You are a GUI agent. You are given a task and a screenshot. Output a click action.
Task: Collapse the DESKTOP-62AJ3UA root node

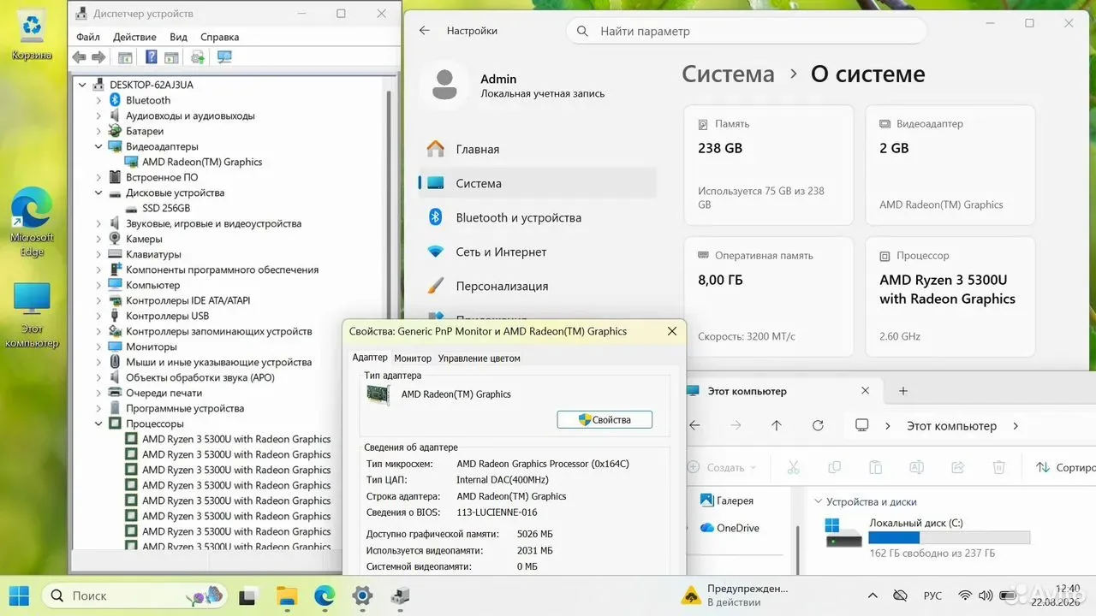pyautogui.click(x=82, y=85)
